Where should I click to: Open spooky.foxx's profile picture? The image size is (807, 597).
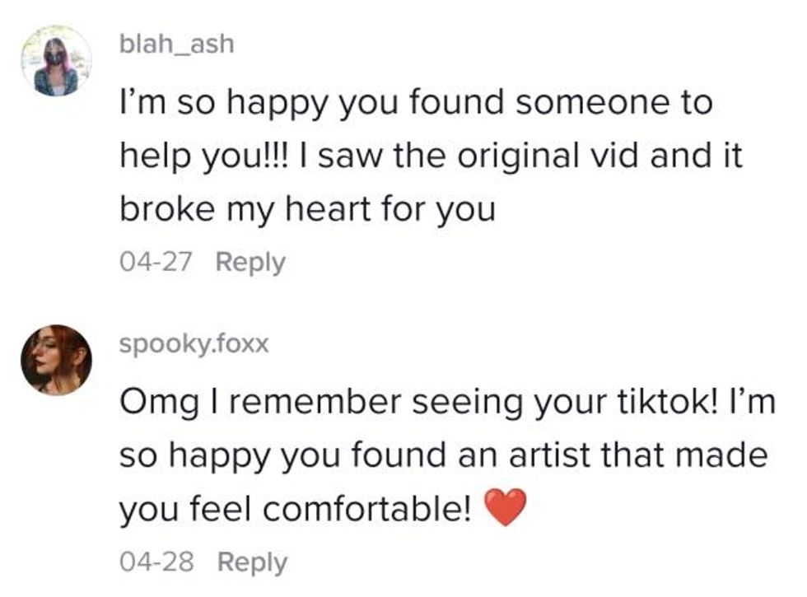coord(55,360)
